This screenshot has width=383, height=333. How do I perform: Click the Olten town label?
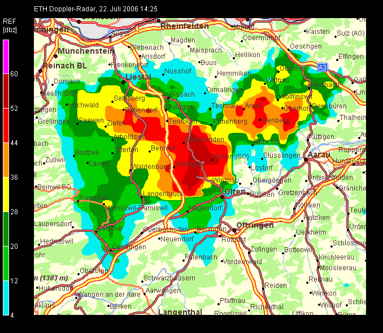[x=235, y=192]
